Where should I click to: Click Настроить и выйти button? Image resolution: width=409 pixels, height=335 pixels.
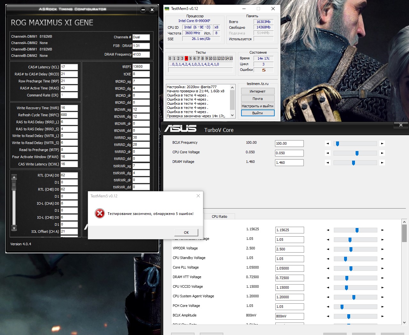point(257,106)
